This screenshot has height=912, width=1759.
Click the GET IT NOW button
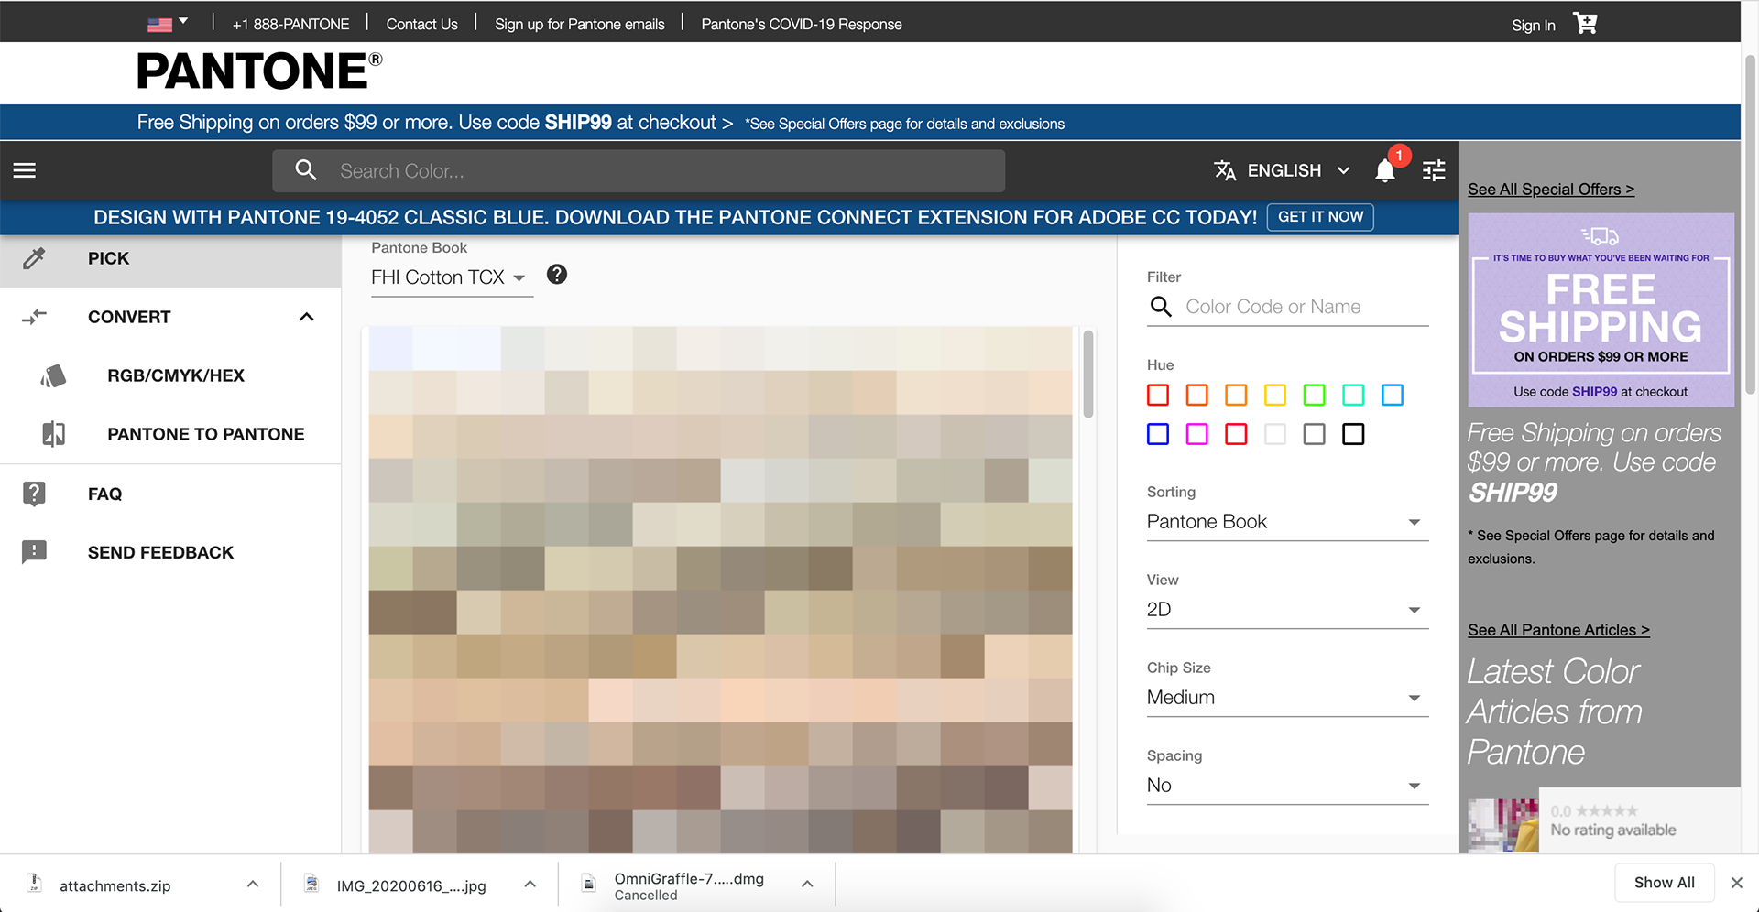(1320, 217)
